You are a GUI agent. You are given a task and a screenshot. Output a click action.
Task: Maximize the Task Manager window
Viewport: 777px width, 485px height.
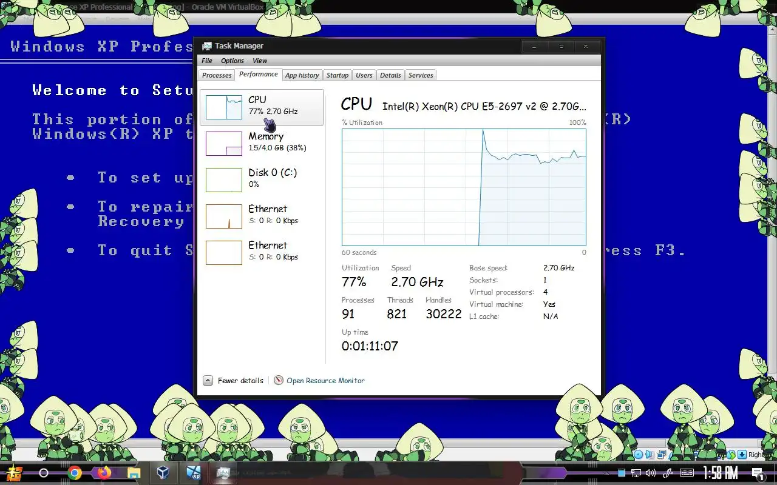pos(561,47)
